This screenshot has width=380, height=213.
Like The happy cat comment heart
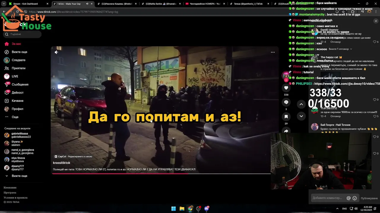pyautogui.click(x=374, y=100)
